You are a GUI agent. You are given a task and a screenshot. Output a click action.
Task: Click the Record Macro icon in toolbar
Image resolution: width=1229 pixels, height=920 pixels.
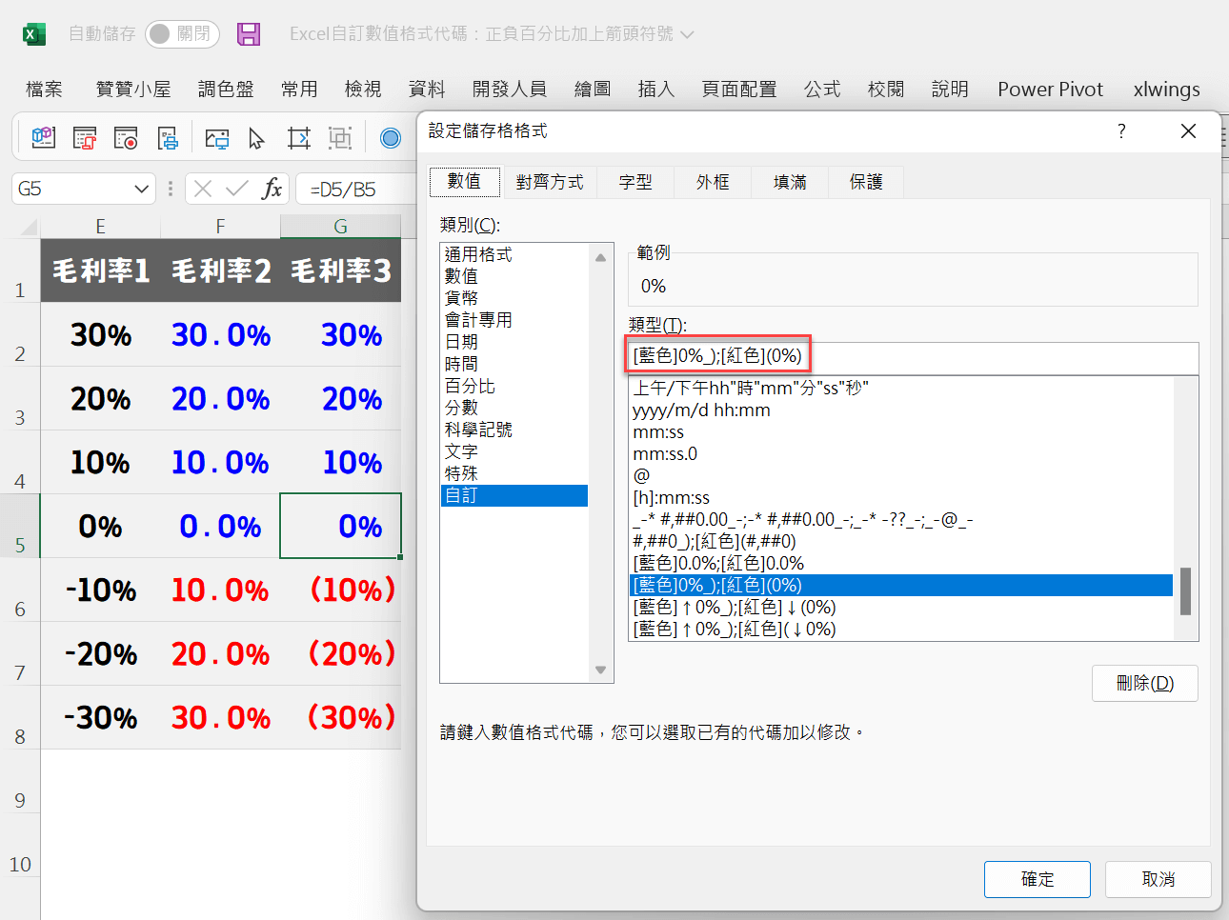(x=126, y=138)
